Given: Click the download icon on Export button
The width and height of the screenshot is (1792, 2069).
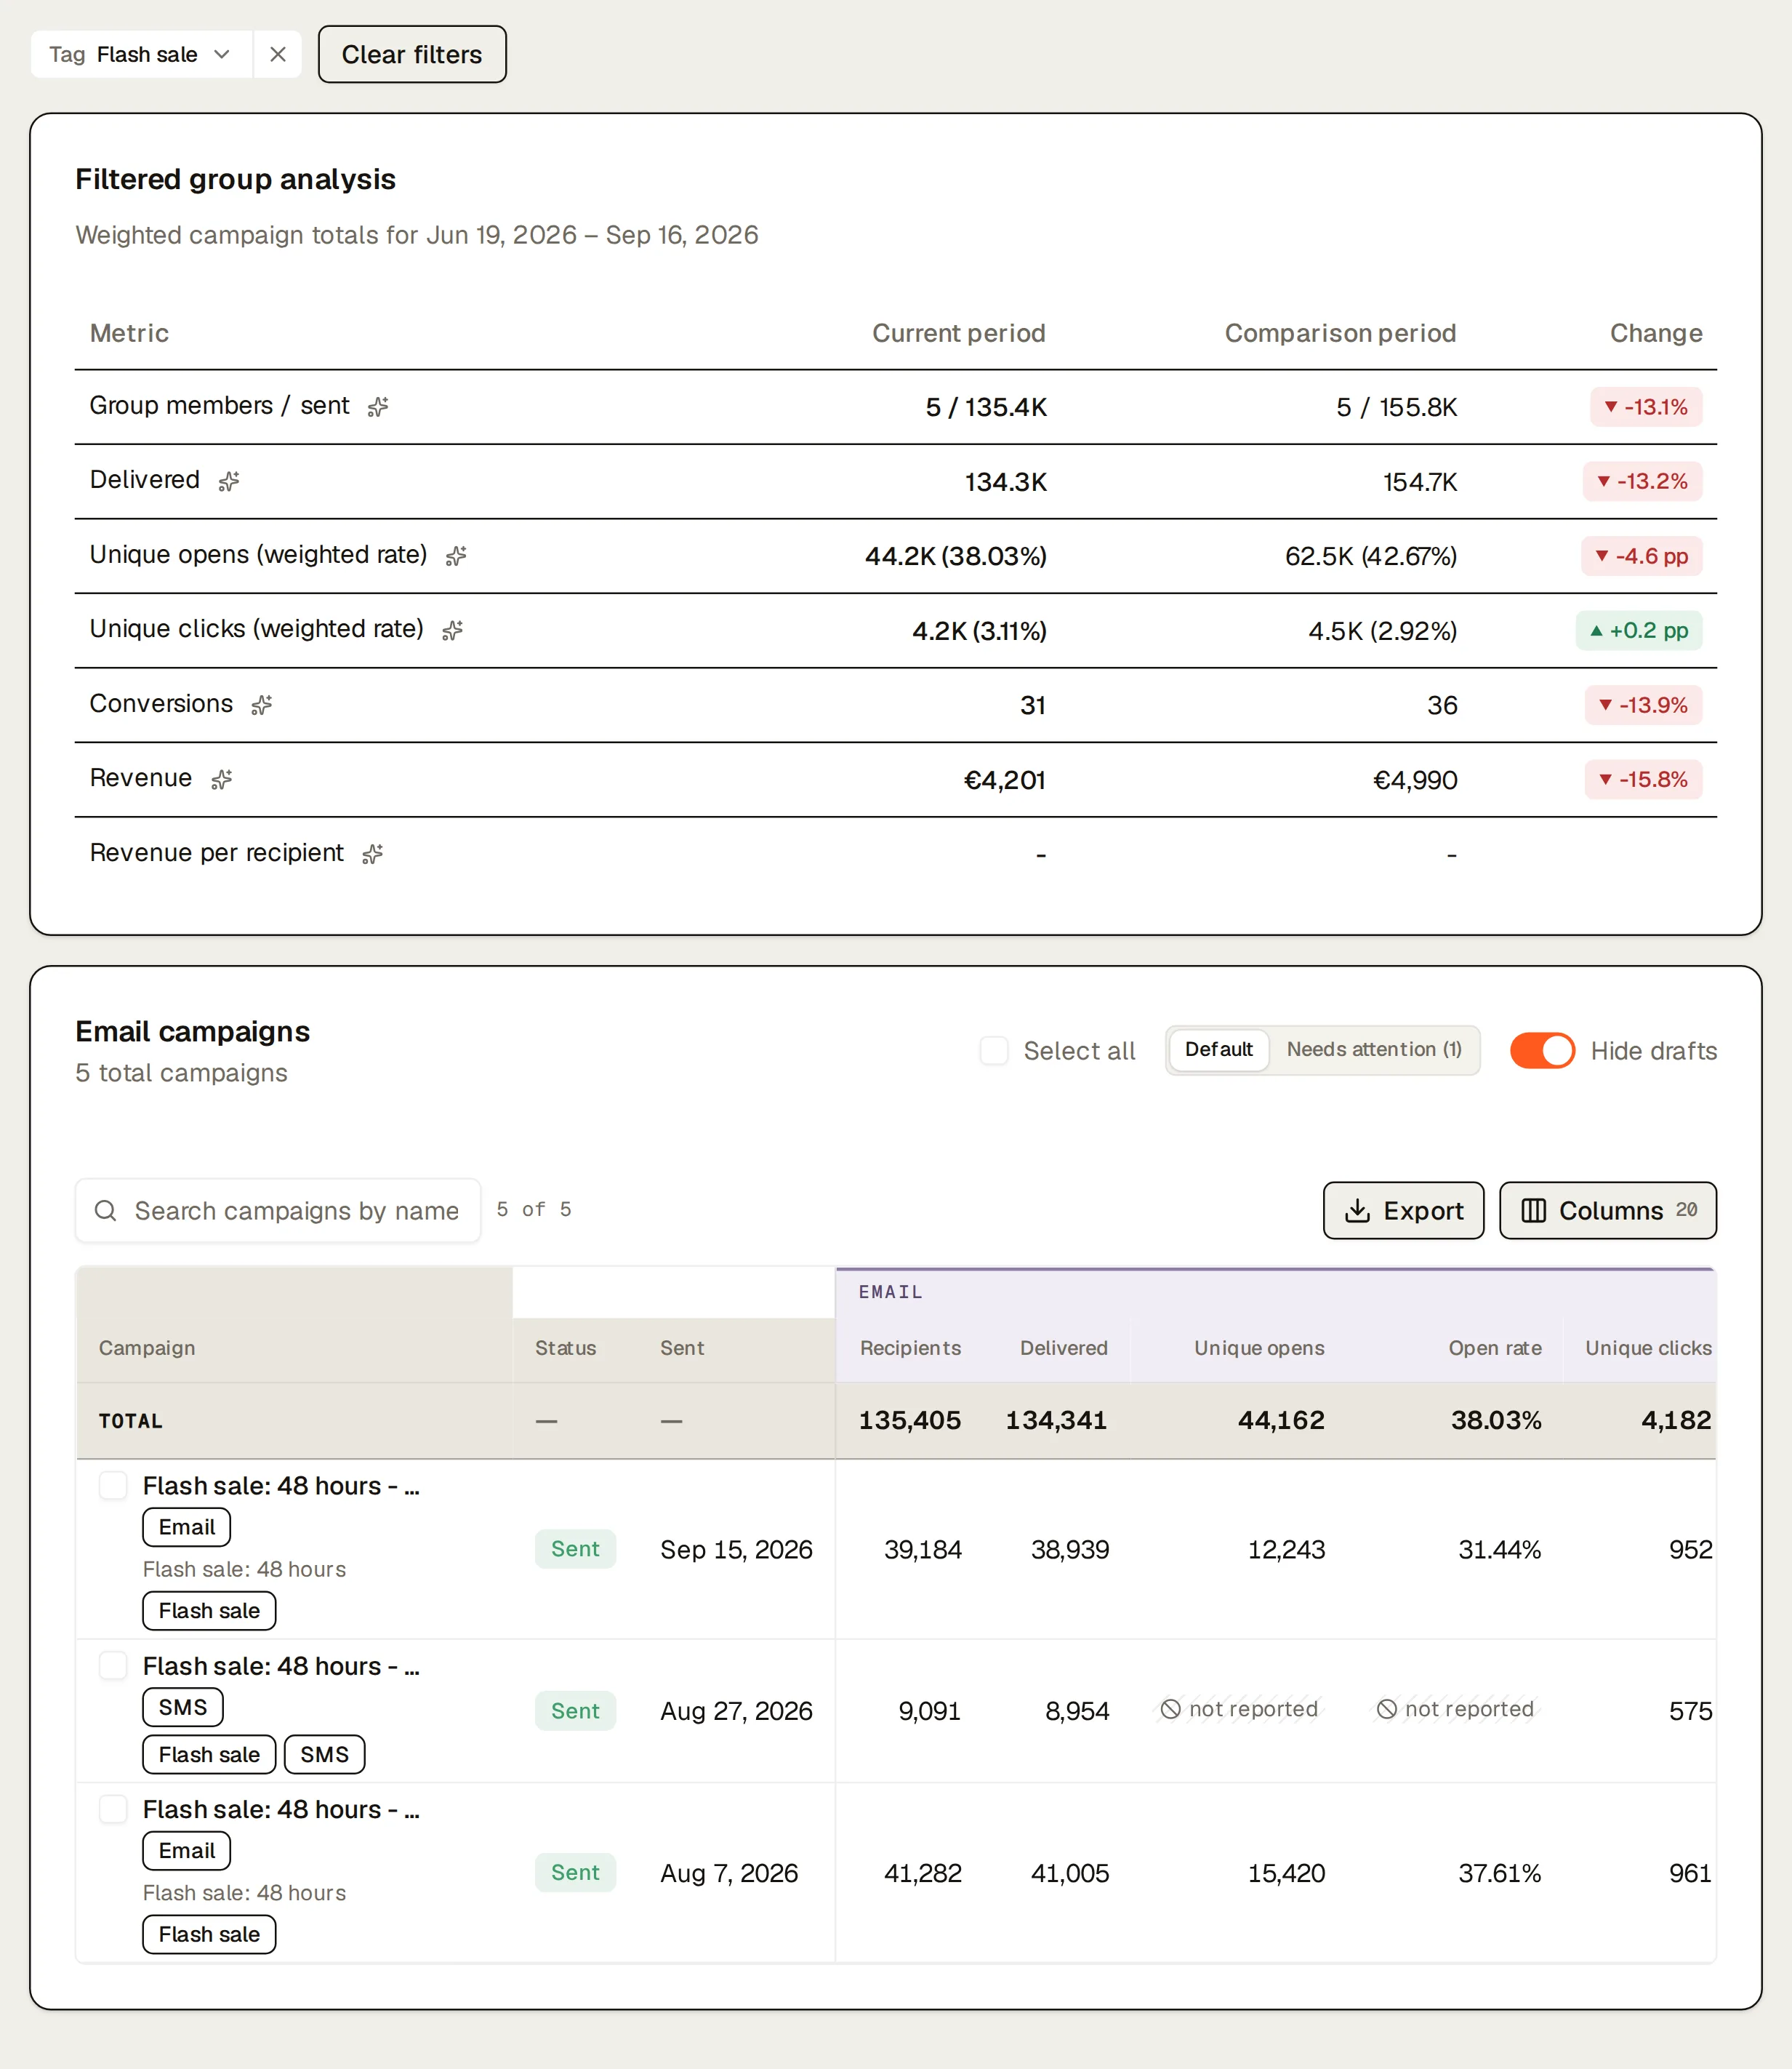Looking at the screenshot, I should tap(1357, 1211).
